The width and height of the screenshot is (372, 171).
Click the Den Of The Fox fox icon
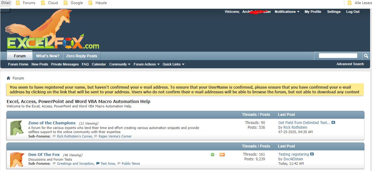[17, 160]
